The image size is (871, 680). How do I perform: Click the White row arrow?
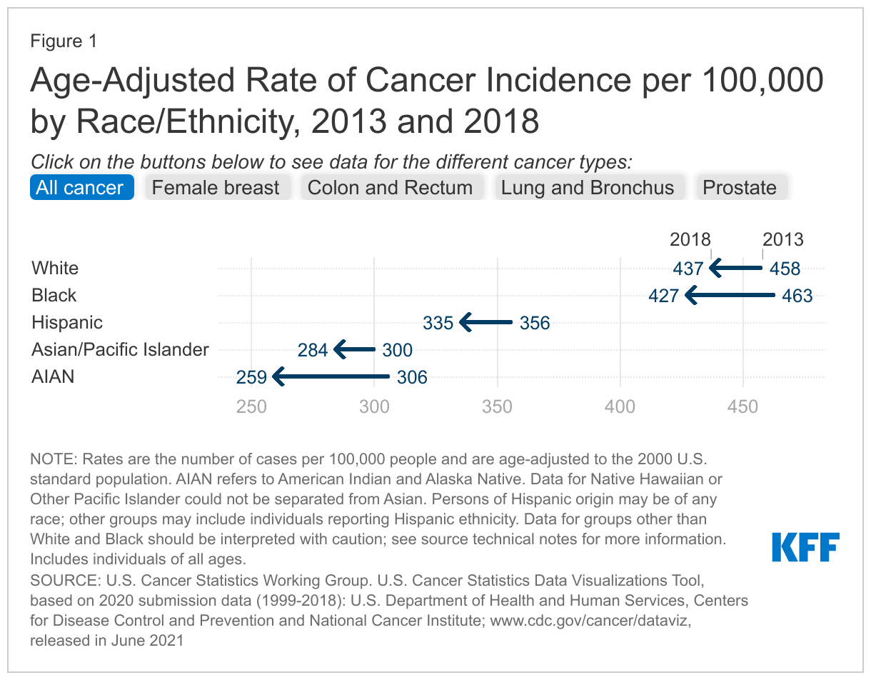click(736, 269)
